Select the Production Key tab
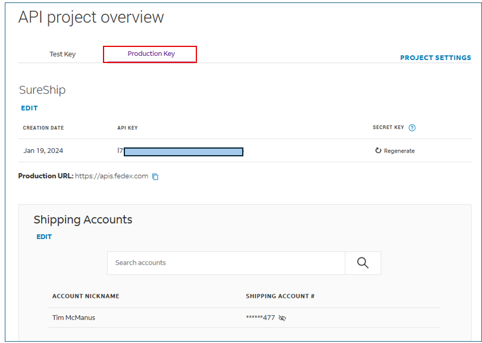Screen dimensions: 482x343 tap(151, 54)
